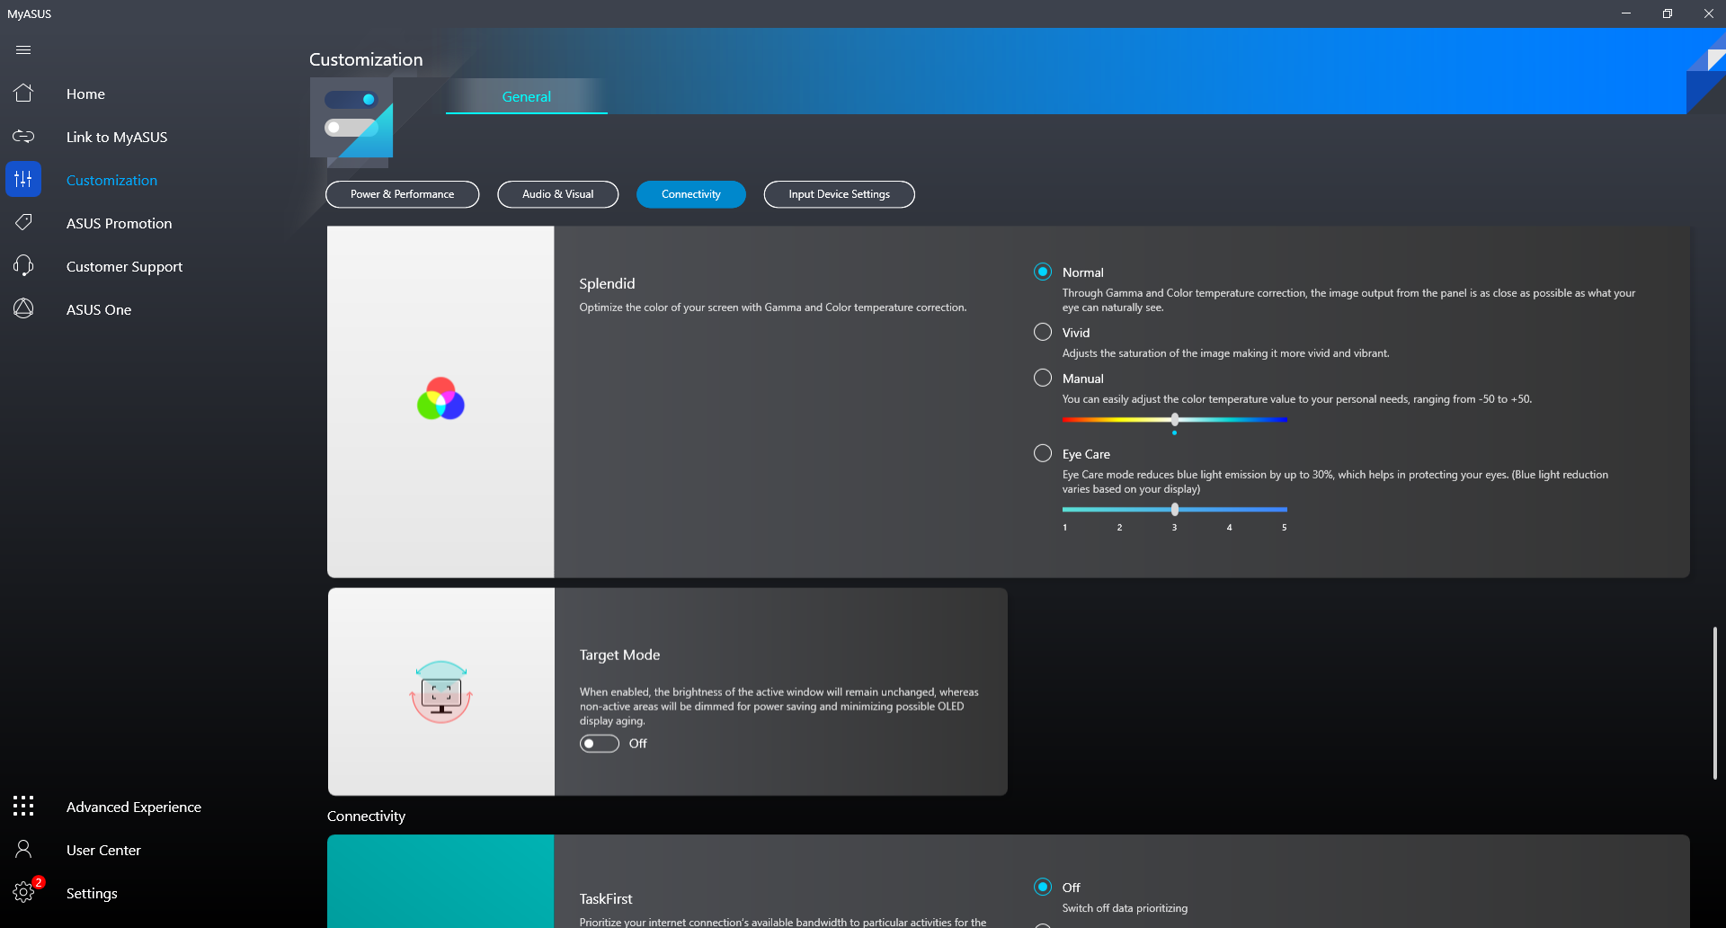Jump to Audio & Visual section
The image size is (1726, 928).
[x=558, y=194]
